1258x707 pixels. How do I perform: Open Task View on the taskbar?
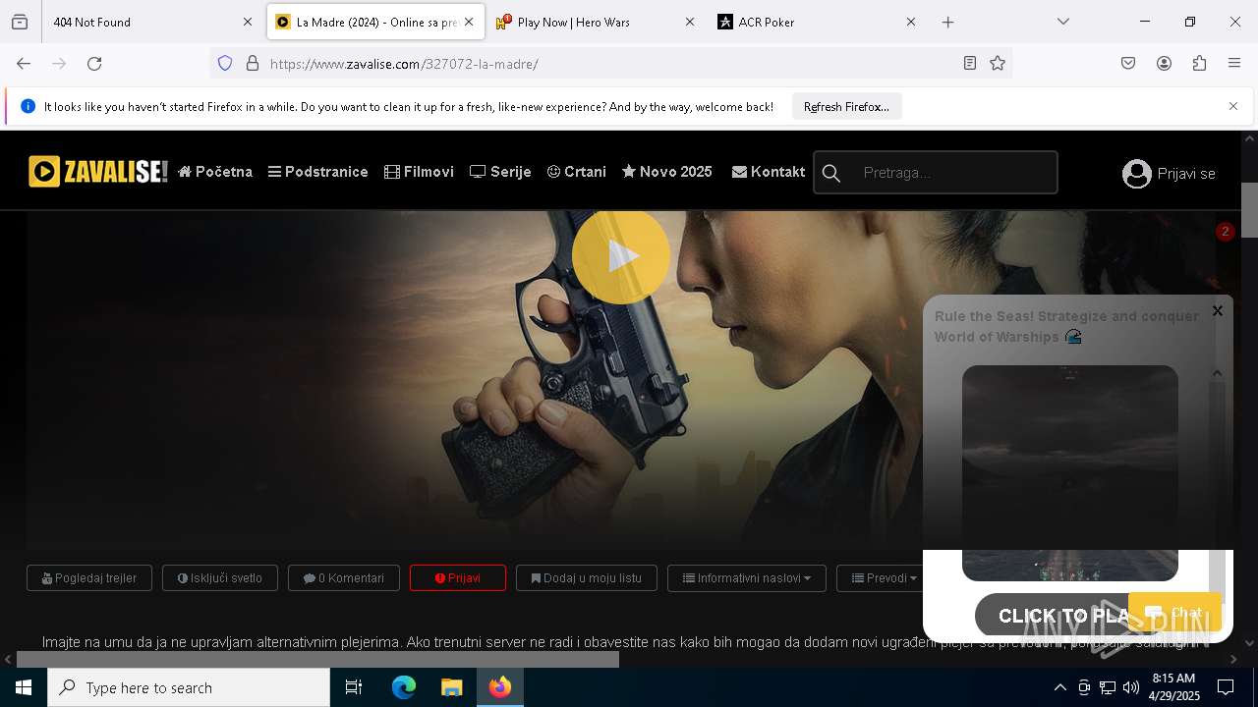tap(354, 687)
